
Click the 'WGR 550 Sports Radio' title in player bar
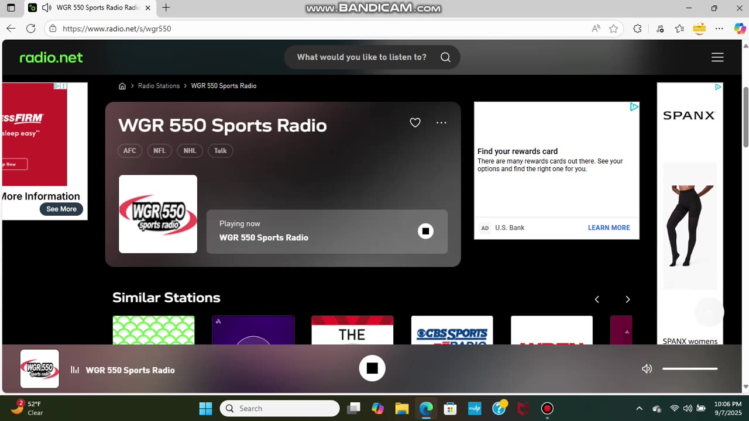pos(130,370)
